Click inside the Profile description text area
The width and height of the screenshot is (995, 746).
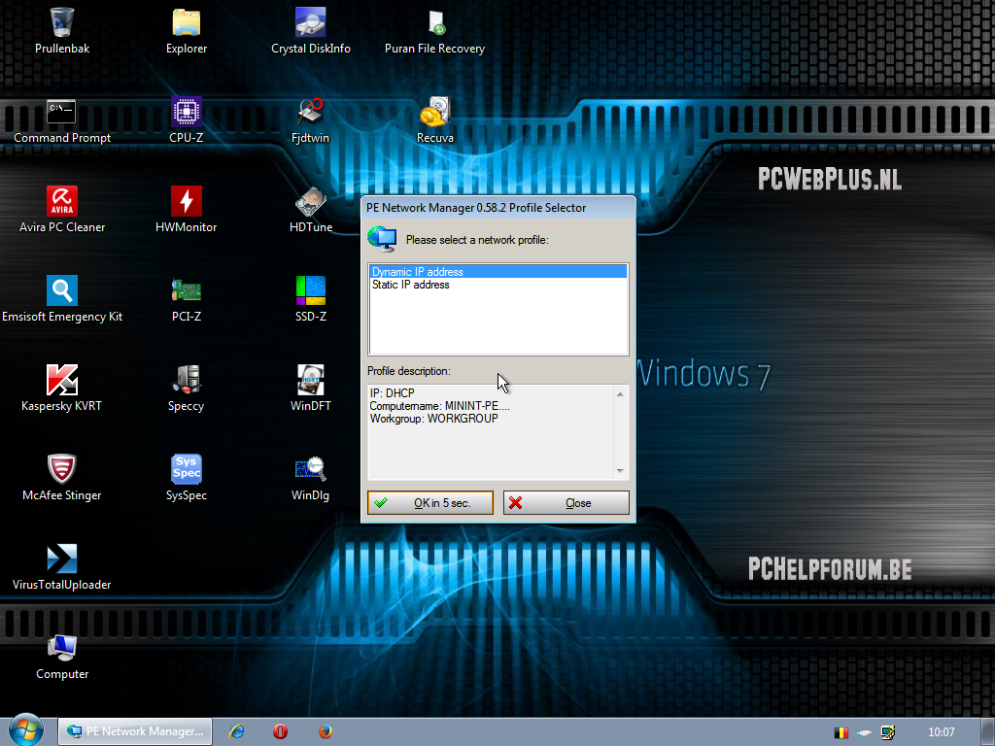tap(498, 432)
